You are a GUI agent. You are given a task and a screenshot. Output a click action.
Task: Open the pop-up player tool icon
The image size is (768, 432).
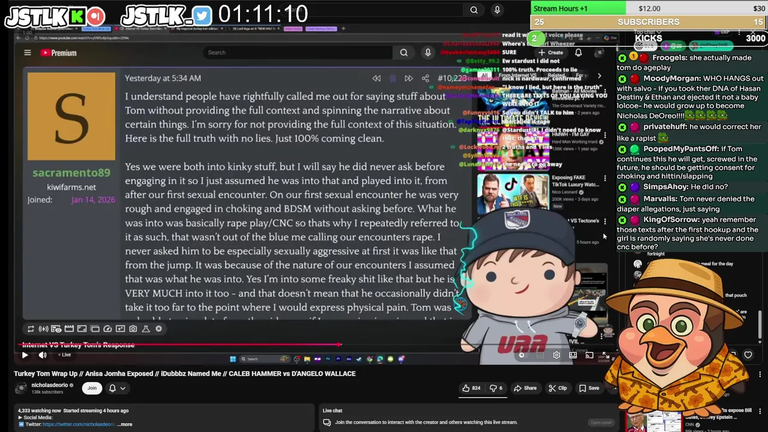tap(95, 329)
